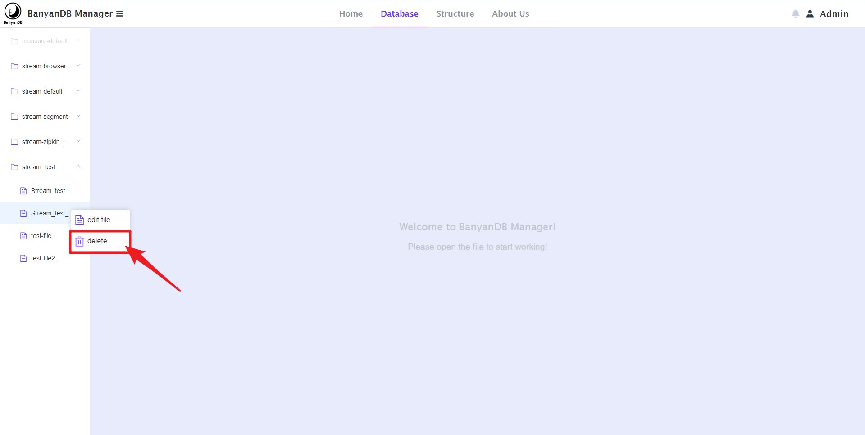Click the highlighted Stream_test_ file's document icon
The width and height of the screenshot is (865, 435).
[x=23, y=213]
